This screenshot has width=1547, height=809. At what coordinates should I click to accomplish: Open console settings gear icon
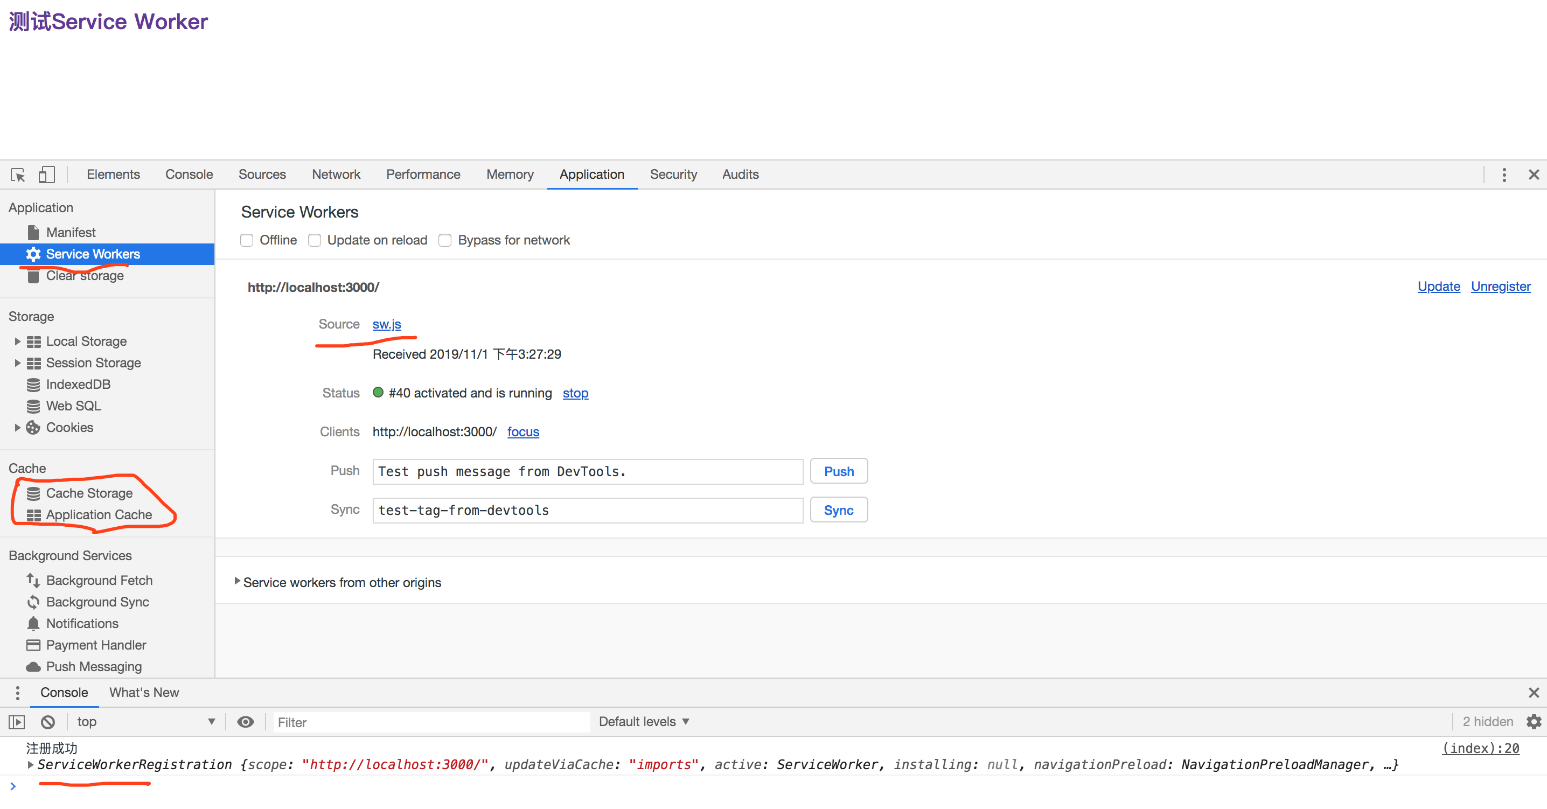pos(1533,722)
